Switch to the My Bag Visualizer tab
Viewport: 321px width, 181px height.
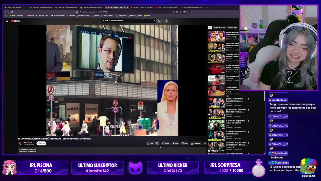click(167, 8)
